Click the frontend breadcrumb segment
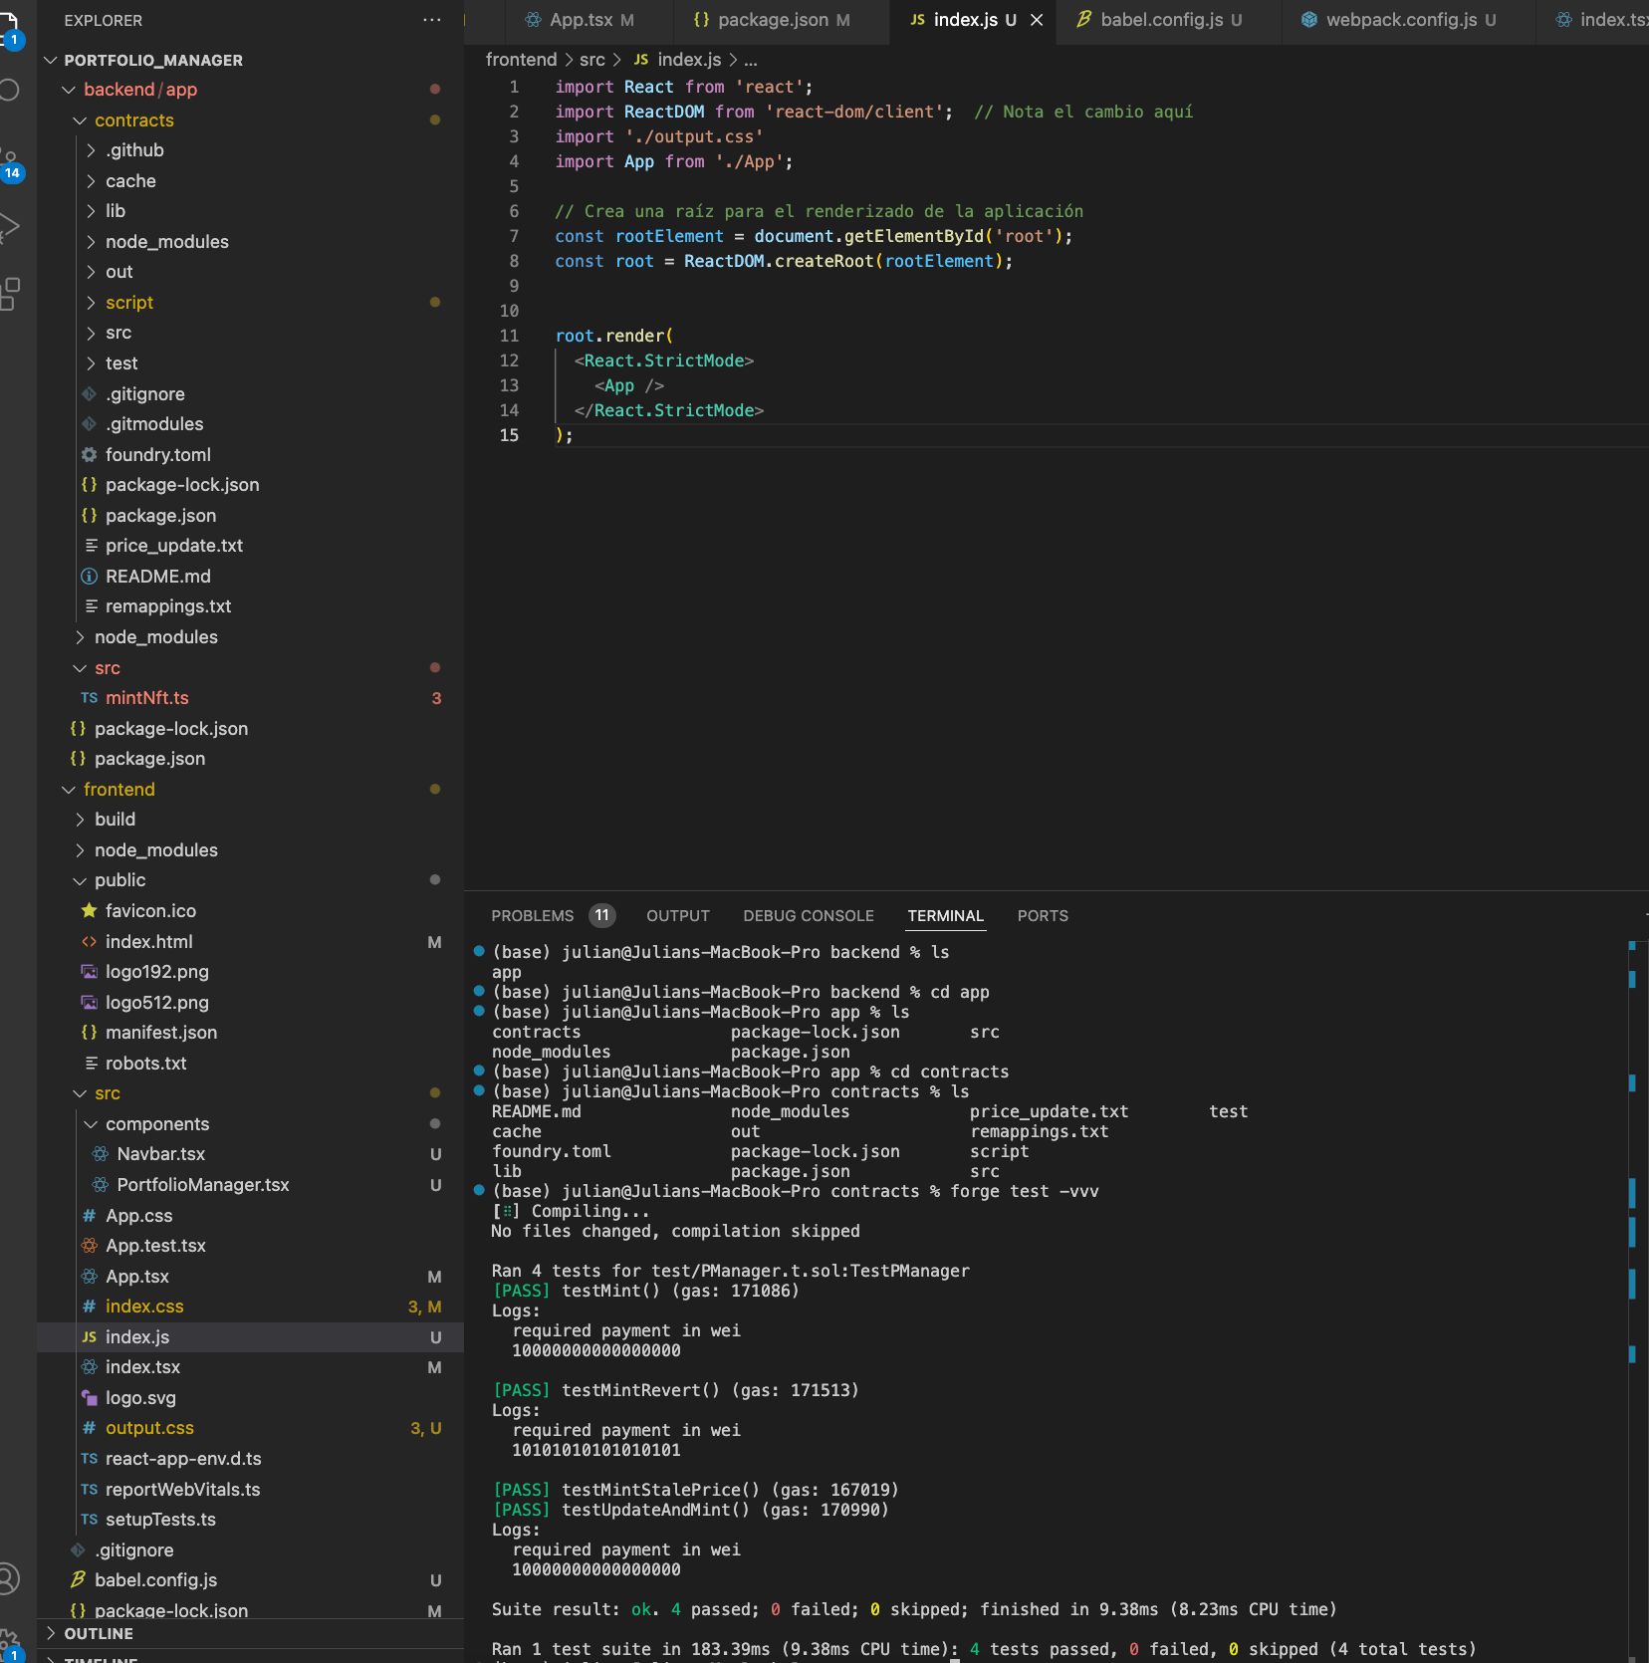The height and width of the screenshot is (1663, 1649). coord(521,60)
